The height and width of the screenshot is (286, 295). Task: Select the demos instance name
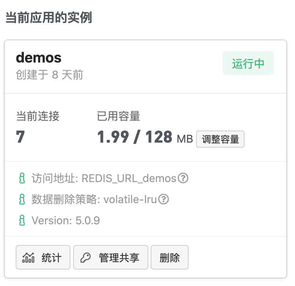pos(39,58)
